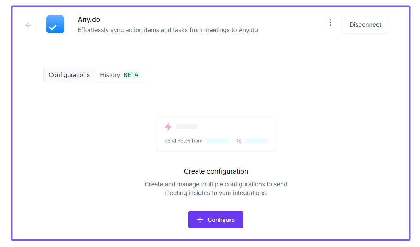Click the Any.do blue checkmark logo
Image resolution: width=420 pixels, height=247 pixels.
click(55, 24)
